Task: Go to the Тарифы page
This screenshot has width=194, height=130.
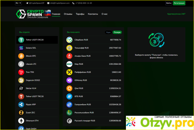Action: (x=80, y=14)
